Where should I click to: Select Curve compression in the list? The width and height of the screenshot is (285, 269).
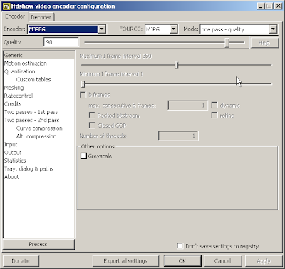pos(38,128)
